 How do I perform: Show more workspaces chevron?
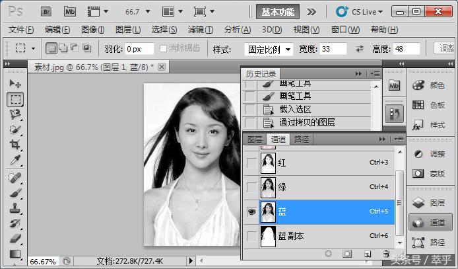click(x=311, y=12)
